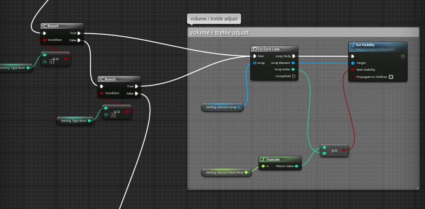Click the 'volume / treble adjust' comment header bar
425x209 pixels.
point(303,33)
